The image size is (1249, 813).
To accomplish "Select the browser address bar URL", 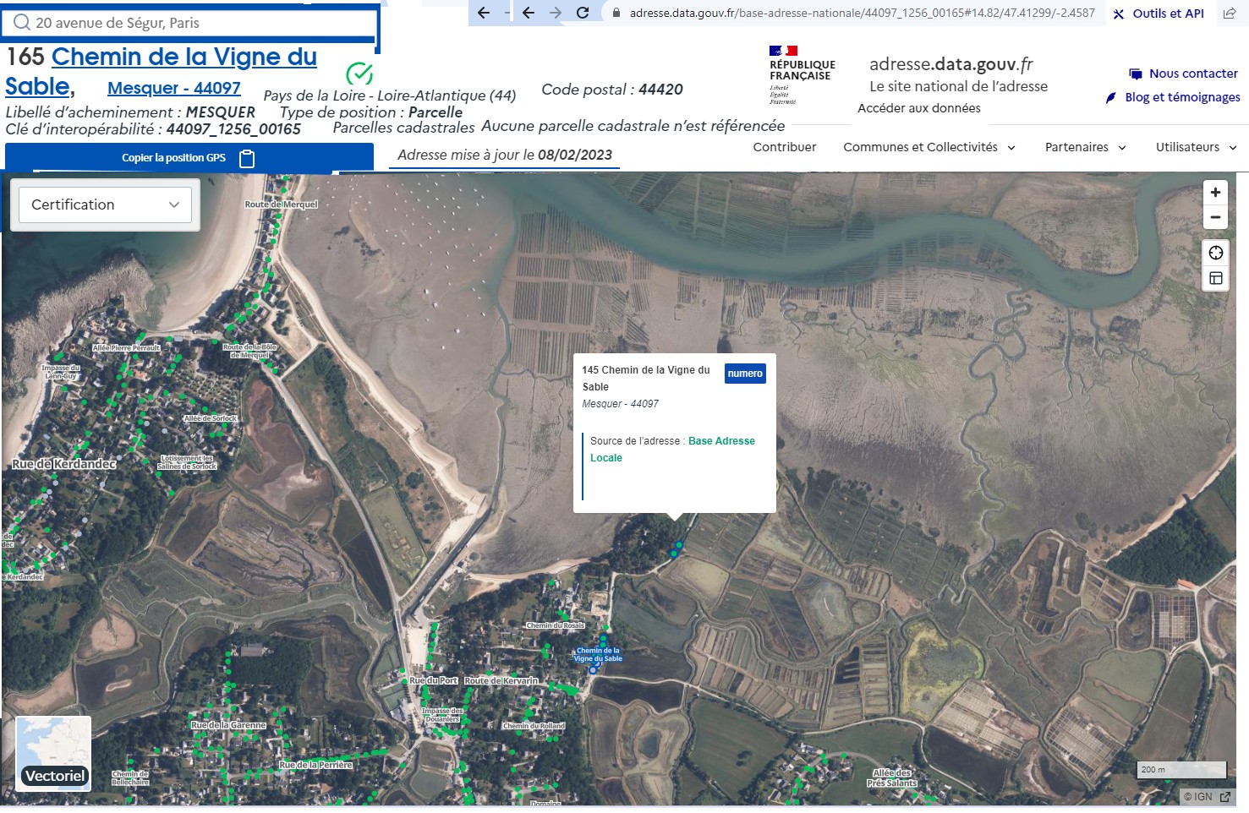I will pos(862,13).
